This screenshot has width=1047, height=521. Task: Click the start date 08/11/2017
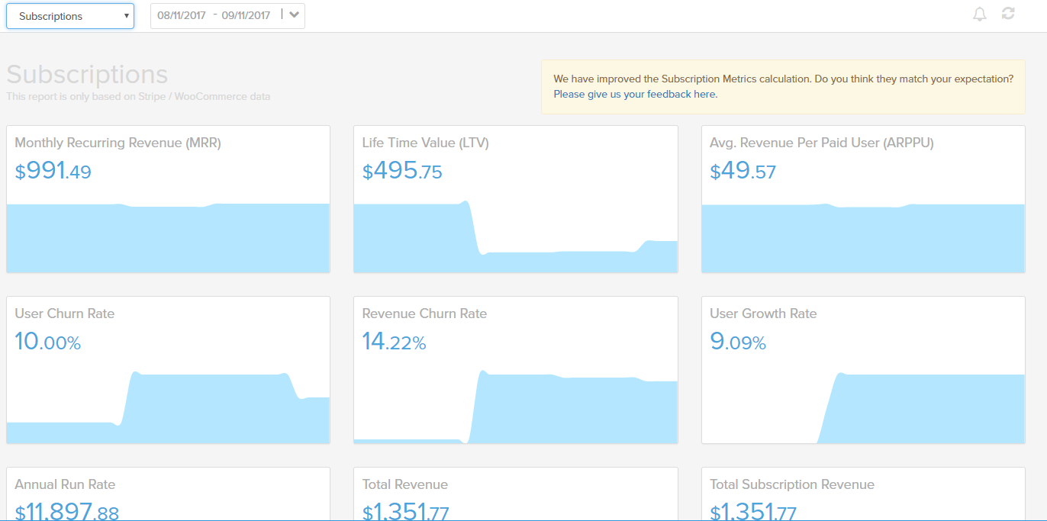click(182, 15)
